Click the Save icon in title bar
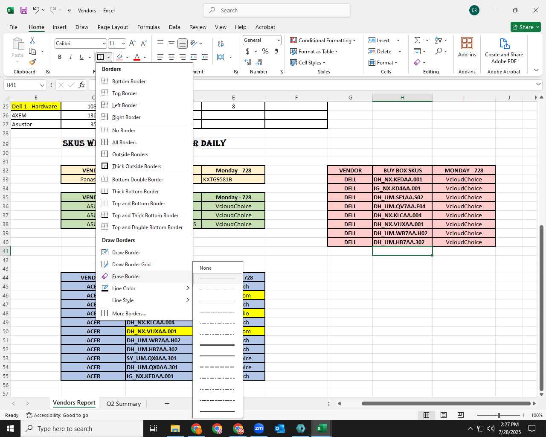The width and height of the screenshot is (546, 437). [24, 10]
